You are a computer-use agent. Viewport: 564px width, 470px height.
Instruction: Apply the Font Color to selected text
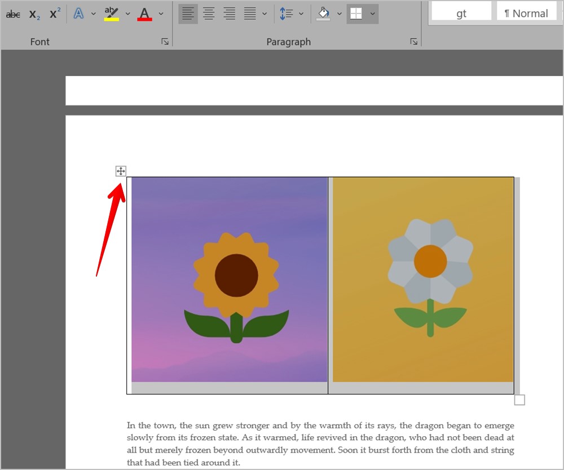pos(144,14)
